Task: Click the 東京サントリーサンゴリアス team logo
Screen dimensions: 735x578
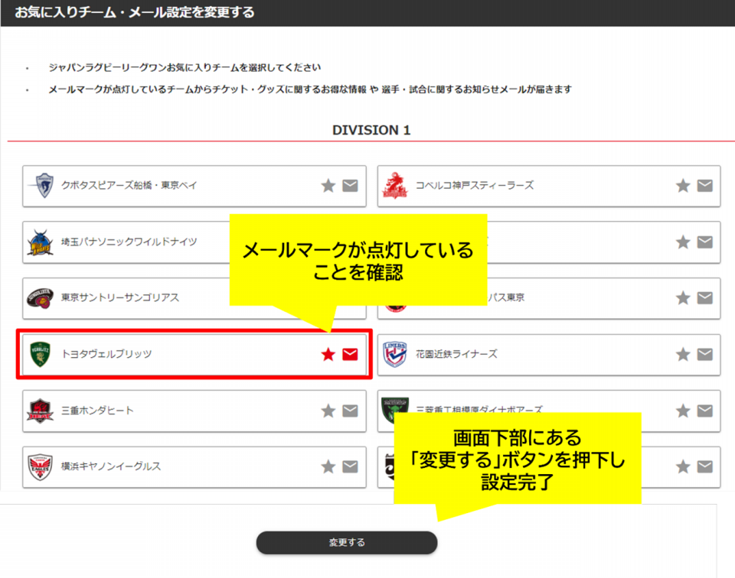Action: [x=40, y=298]
